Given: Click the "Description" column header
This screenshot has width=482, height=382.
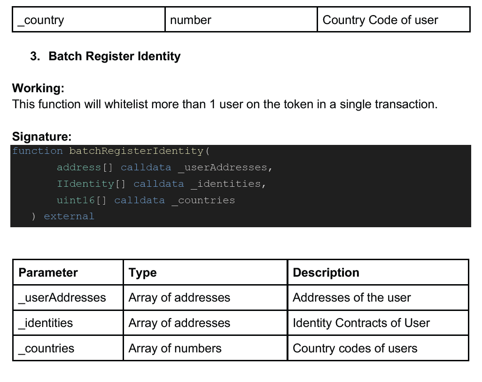Looking at the screenshot, I should (326, 273).
